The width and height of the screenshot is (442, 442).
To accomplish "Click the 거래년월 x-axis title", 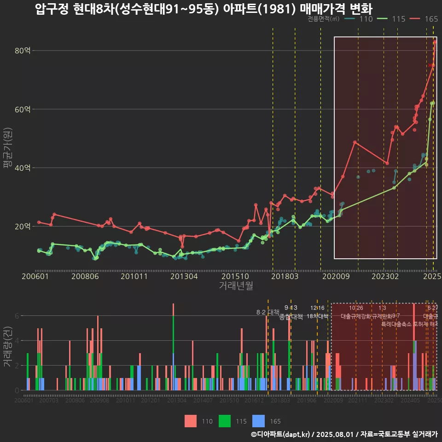I will coord(236,285).
